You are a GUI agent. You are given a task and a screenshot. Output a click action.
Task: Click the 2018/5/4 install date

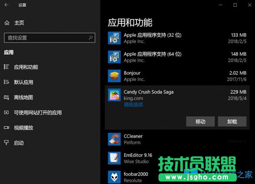click(237, 98)
